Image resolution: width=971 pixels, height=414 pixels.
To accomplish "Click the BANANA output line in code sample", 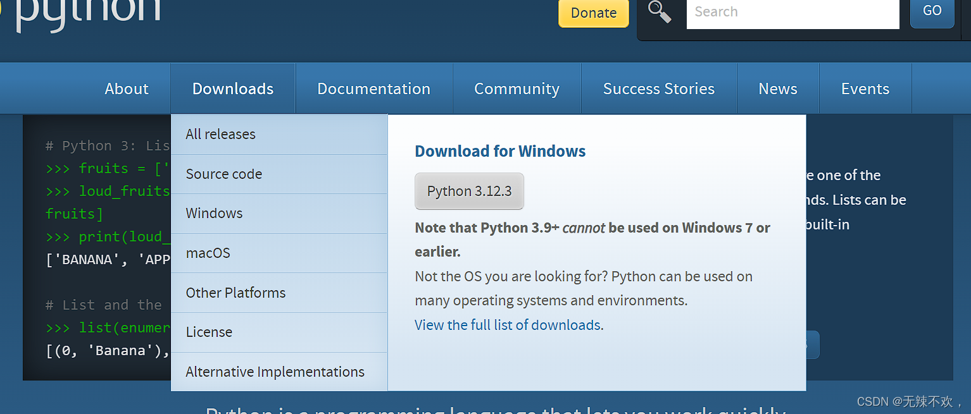I will click(108, 259).
